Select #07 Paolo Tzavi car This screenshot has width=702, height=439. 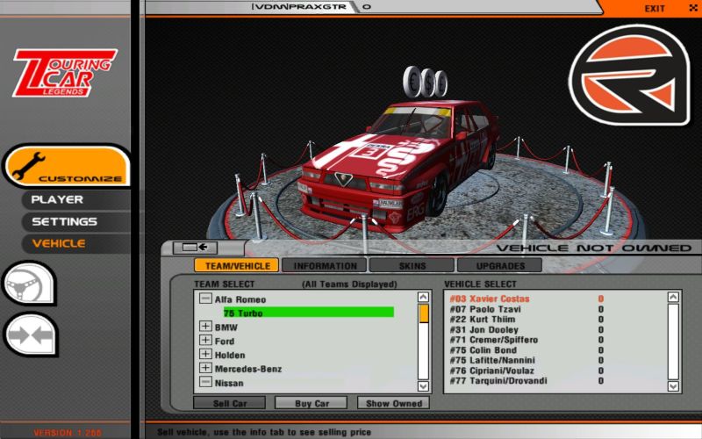(527, 309)
